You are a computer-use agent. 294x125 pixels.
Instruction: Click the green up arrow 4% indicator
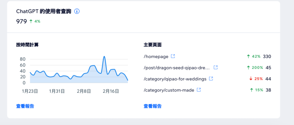[x=35, y=21]
